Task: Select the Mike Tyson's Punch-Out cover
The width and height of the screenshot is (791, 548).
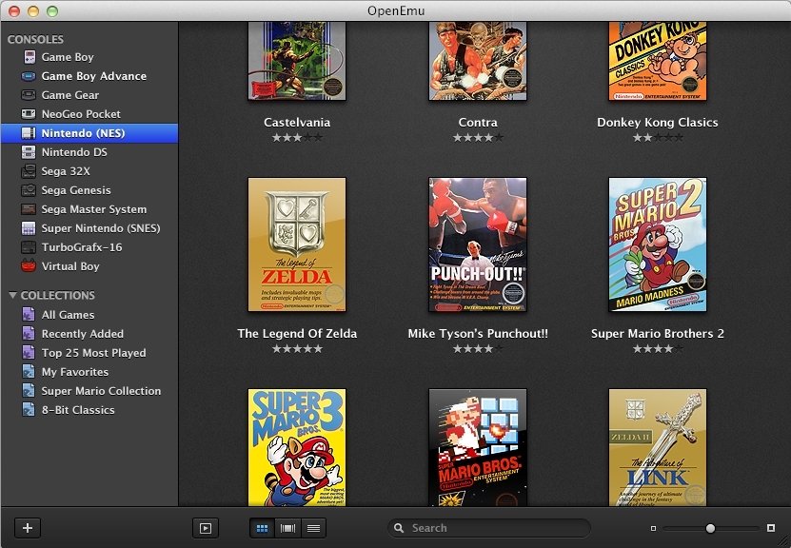Action: (x=478, y=245)
